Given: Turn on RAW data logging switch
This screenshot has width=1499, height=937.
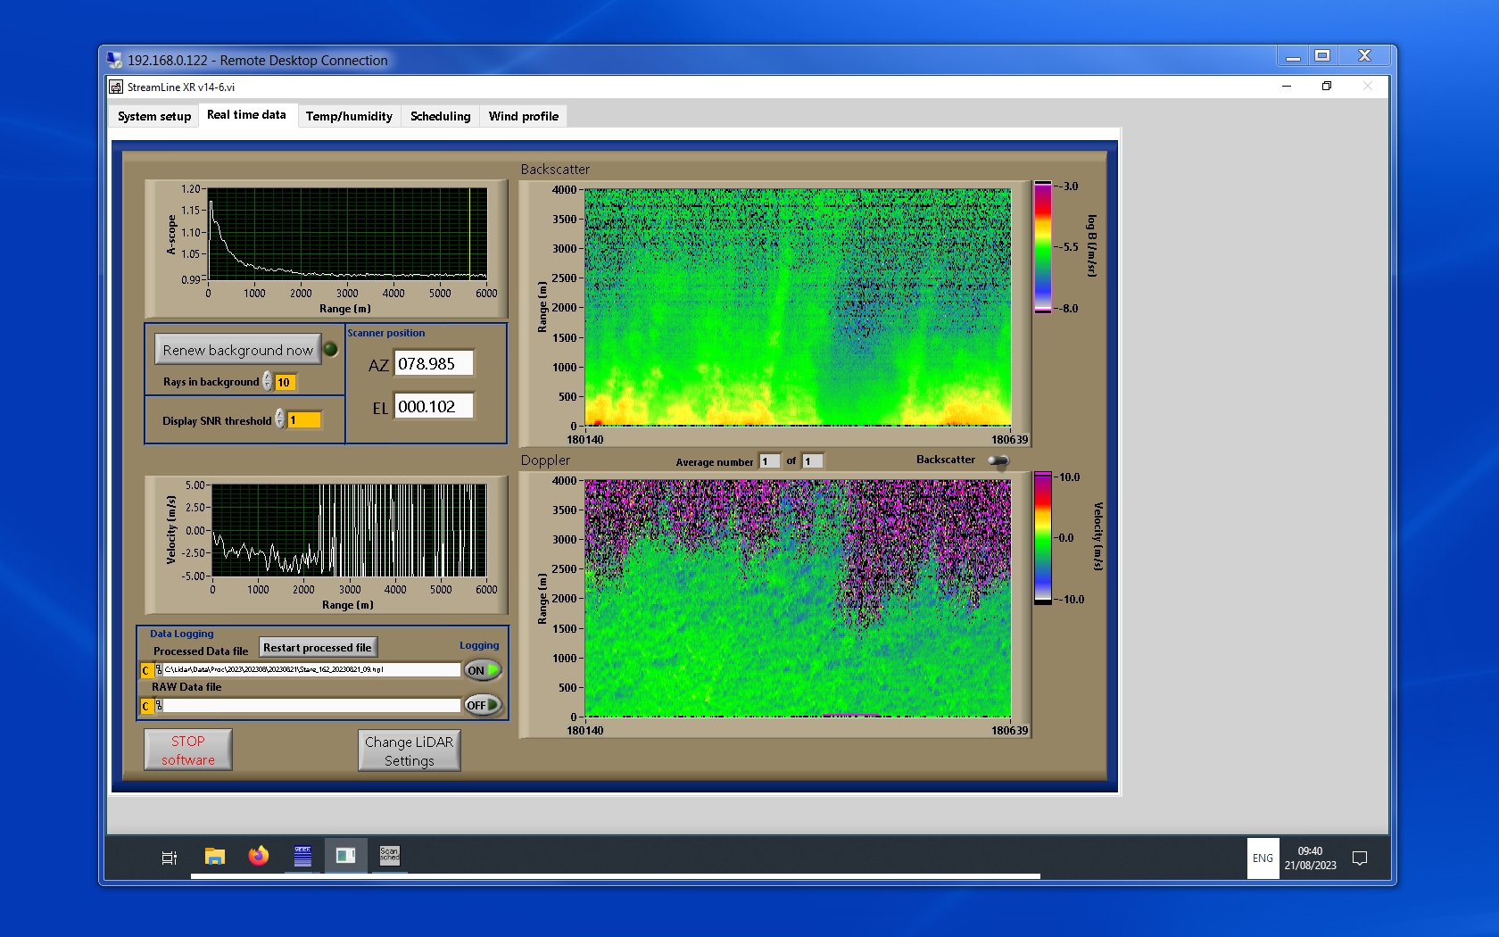Looking at the screenshot, I should click(x=483, y=705).
